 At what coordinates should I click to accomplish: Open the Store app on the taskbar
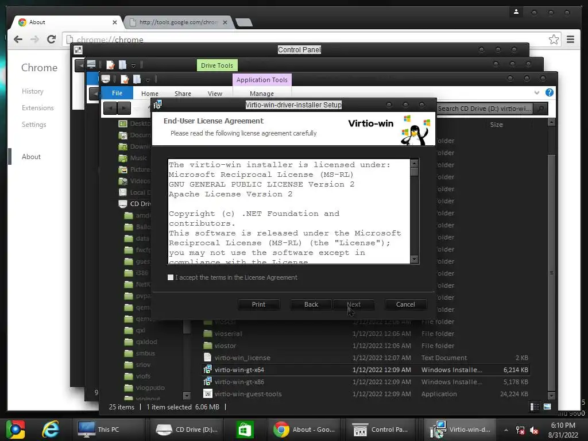point(245,430)
